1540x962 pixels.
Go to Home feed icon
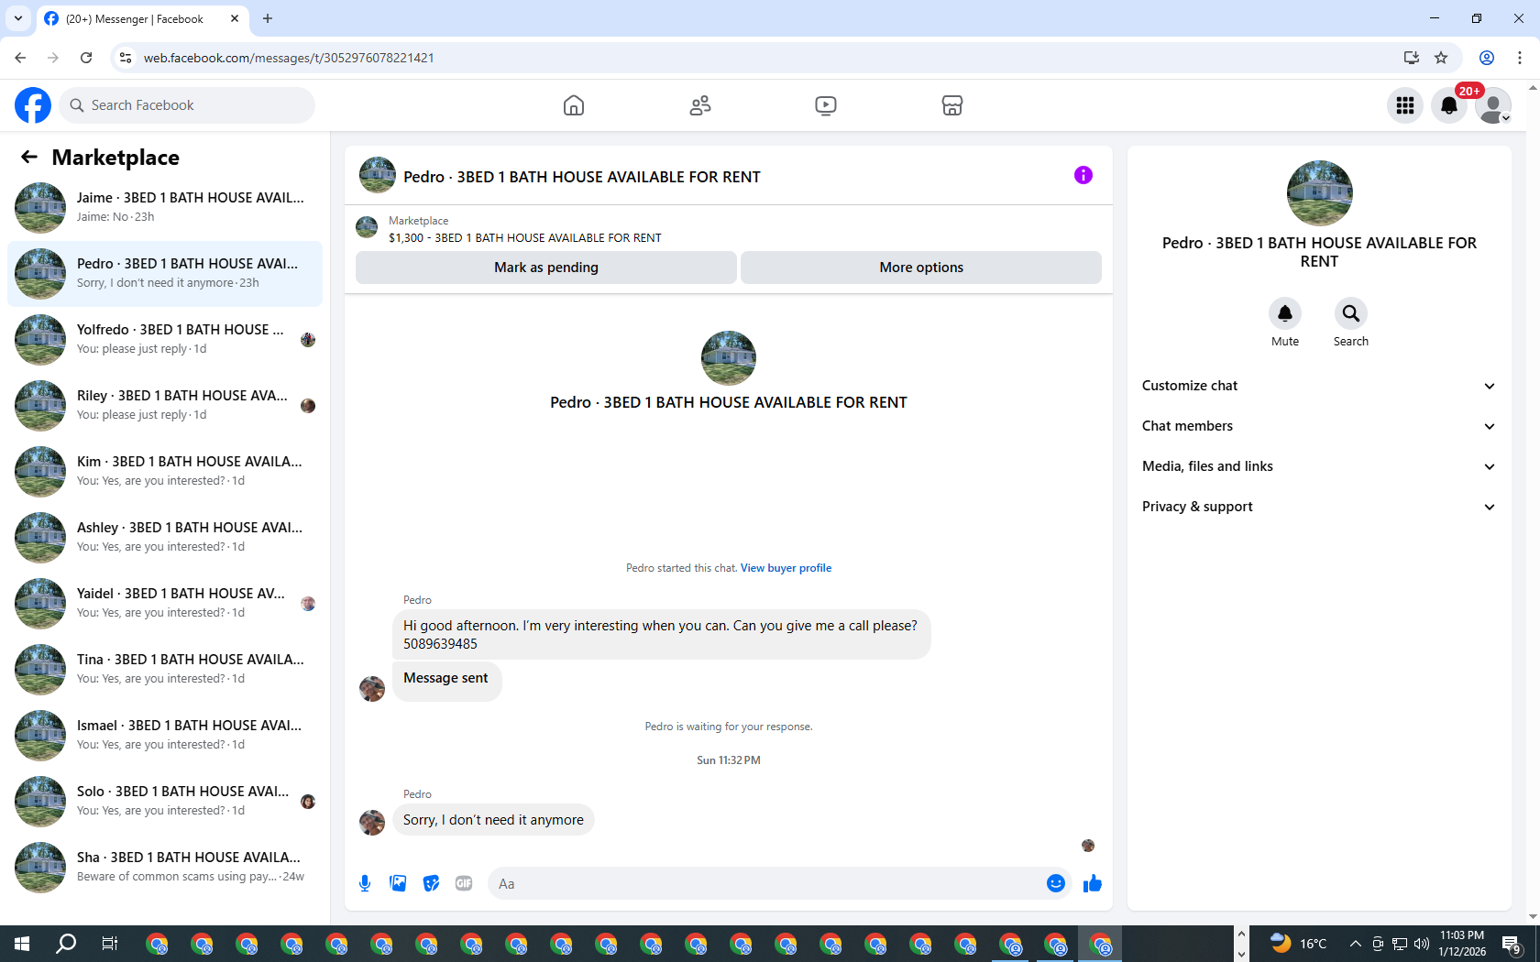pyautogui.click(x=574, y=105)
